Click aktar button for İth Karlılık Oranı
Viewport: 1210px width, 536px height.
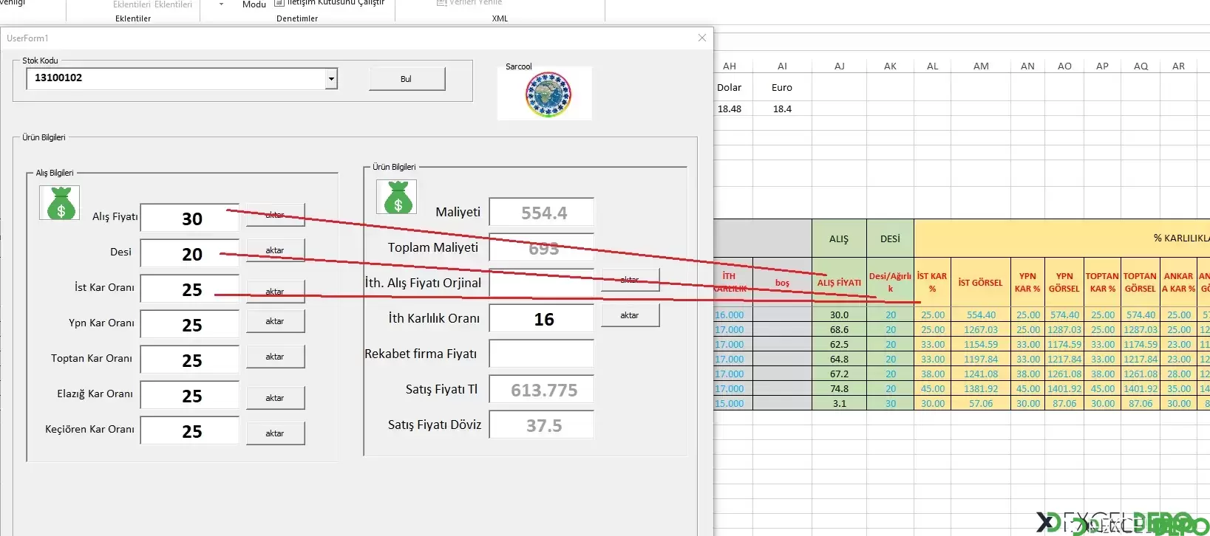[x=630, y=315]
